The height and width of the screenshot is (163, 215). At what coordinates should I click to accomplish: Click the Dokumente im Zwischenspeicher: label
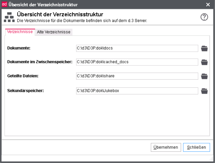pos(40,62)
